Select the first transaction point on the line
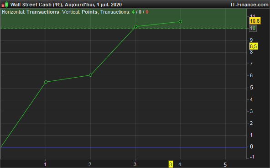Screen dimensions: 270x168 coord(46,82)
